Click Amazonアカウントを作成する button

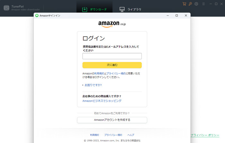tap(112, 120)
